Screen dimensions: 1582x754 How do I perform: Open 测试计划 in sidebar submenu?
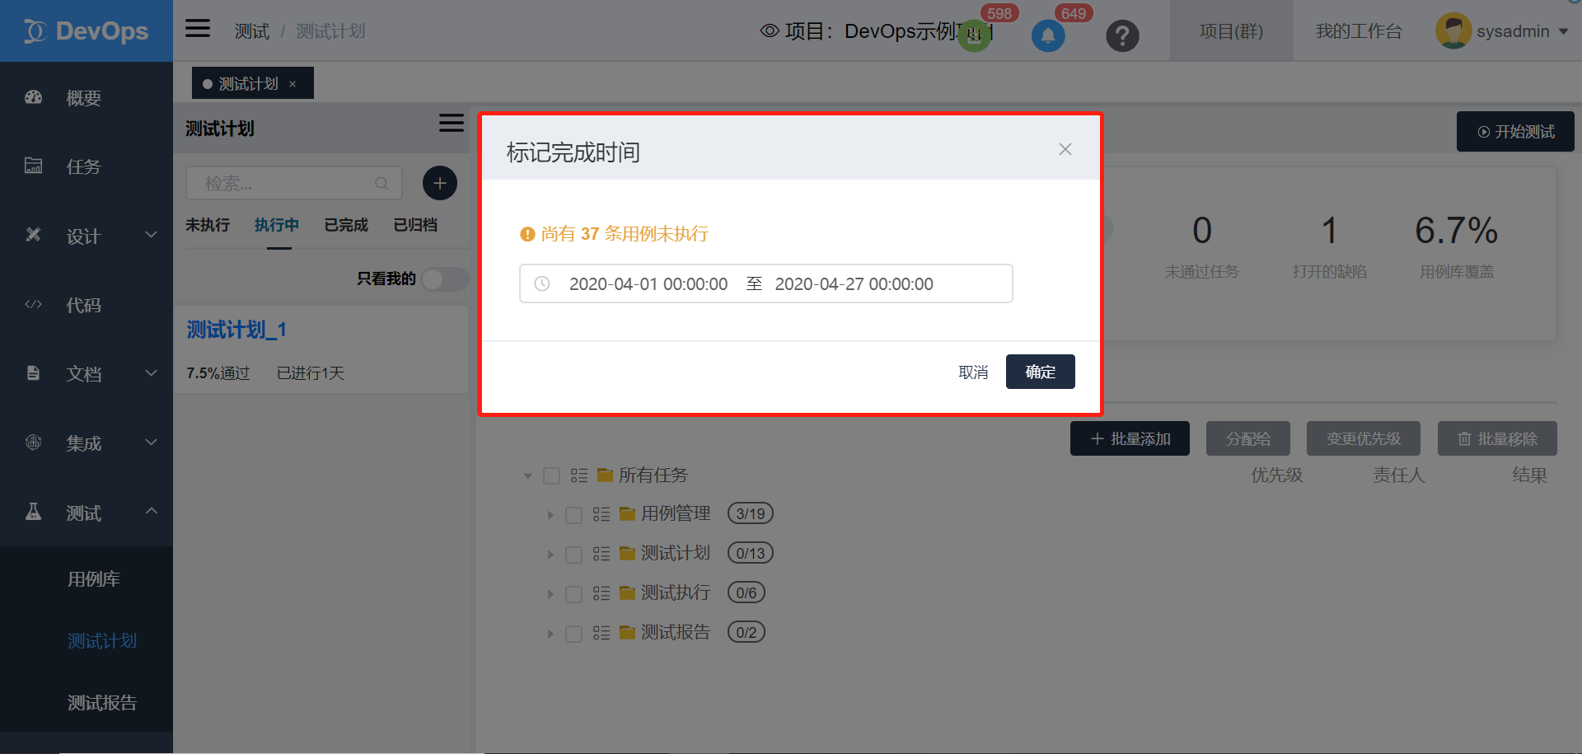(102, 641)
